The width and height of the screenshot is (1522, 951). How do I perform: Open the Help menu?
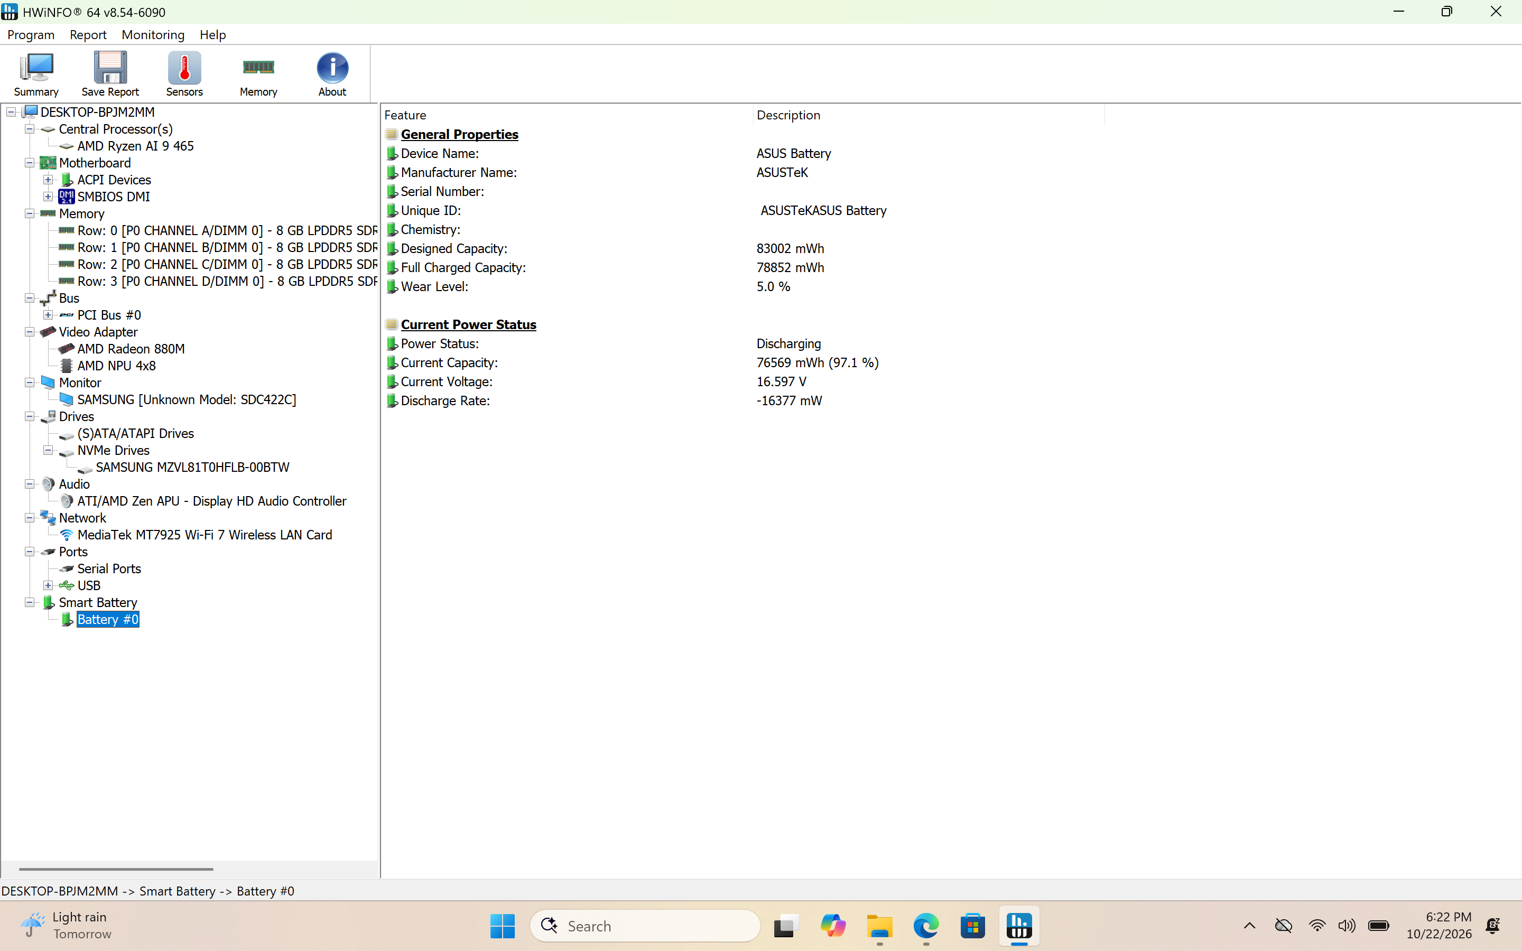[212, 34]
